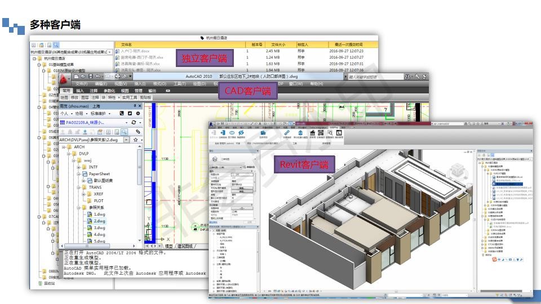This screenshot has width=541, height=304.
Task: Open the project PA002109 selector dropdown arrow
Action: click(127, 122)
